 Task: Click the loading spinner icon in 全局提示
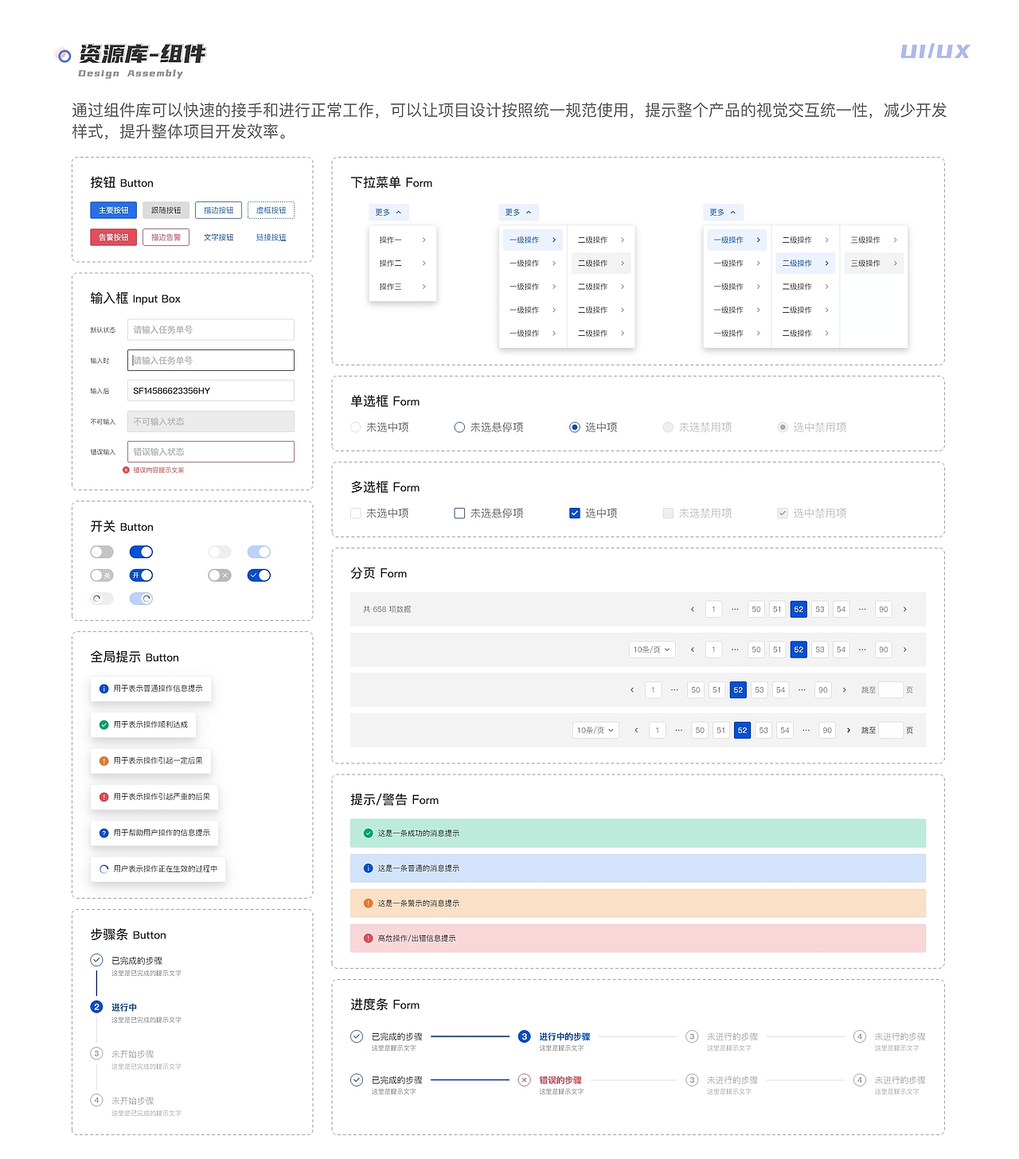[103, 869]
